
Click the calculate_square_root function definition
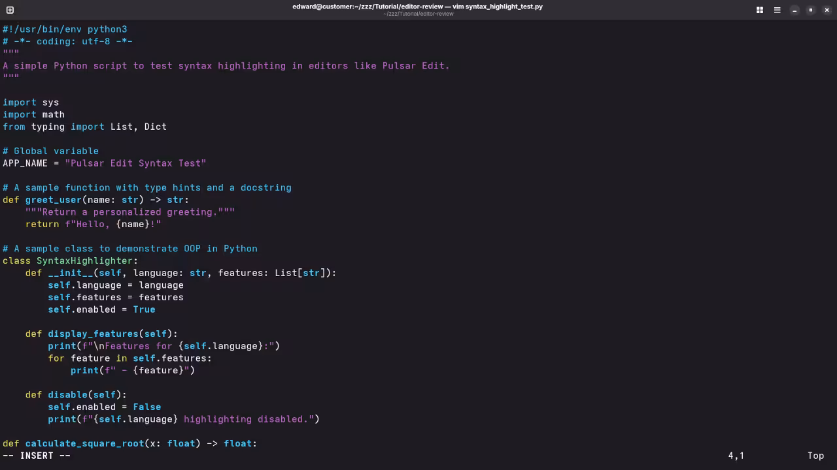[85, 443]
